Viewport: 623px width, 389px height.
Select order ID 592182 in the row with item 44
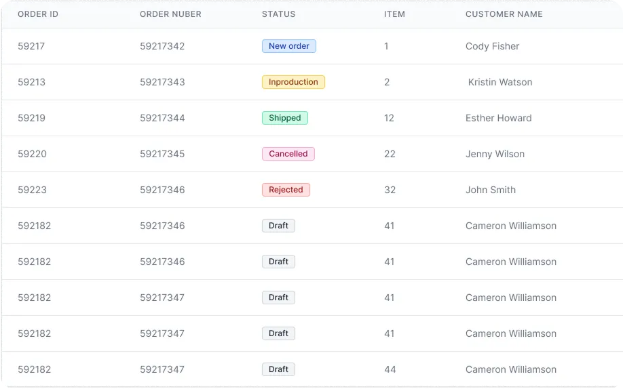click(34, 369)
